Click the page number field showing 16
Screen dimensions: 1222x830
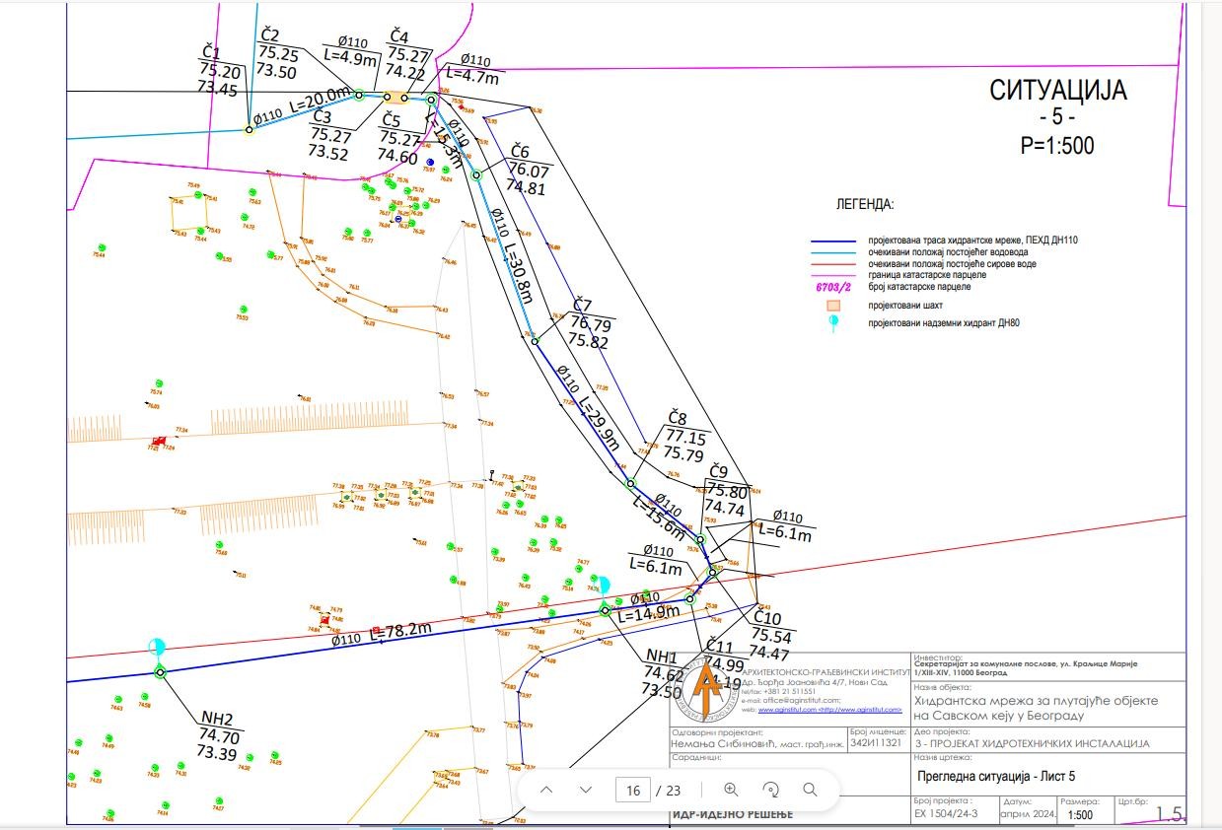coord(632,790)
